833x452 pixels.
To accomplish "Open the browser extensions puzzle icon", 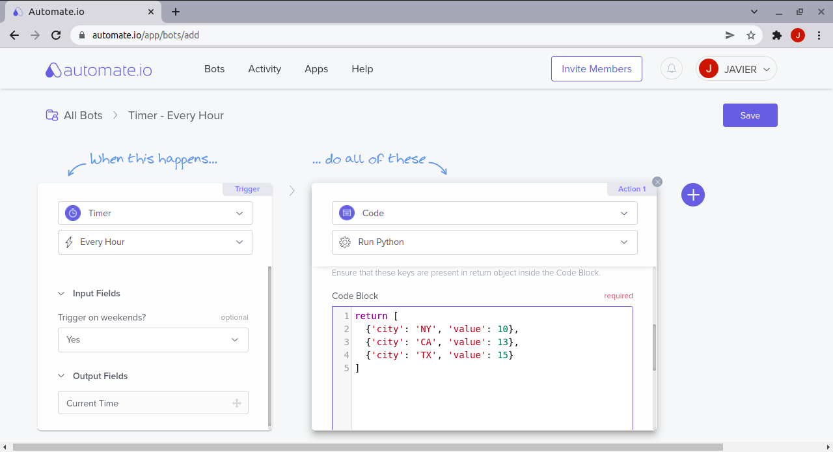I will 776,35.
